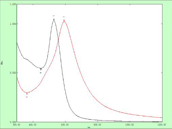Click the 1200.00 wavelength label
Viewport: 172px width, 129px height.
(x=162, y=125)
